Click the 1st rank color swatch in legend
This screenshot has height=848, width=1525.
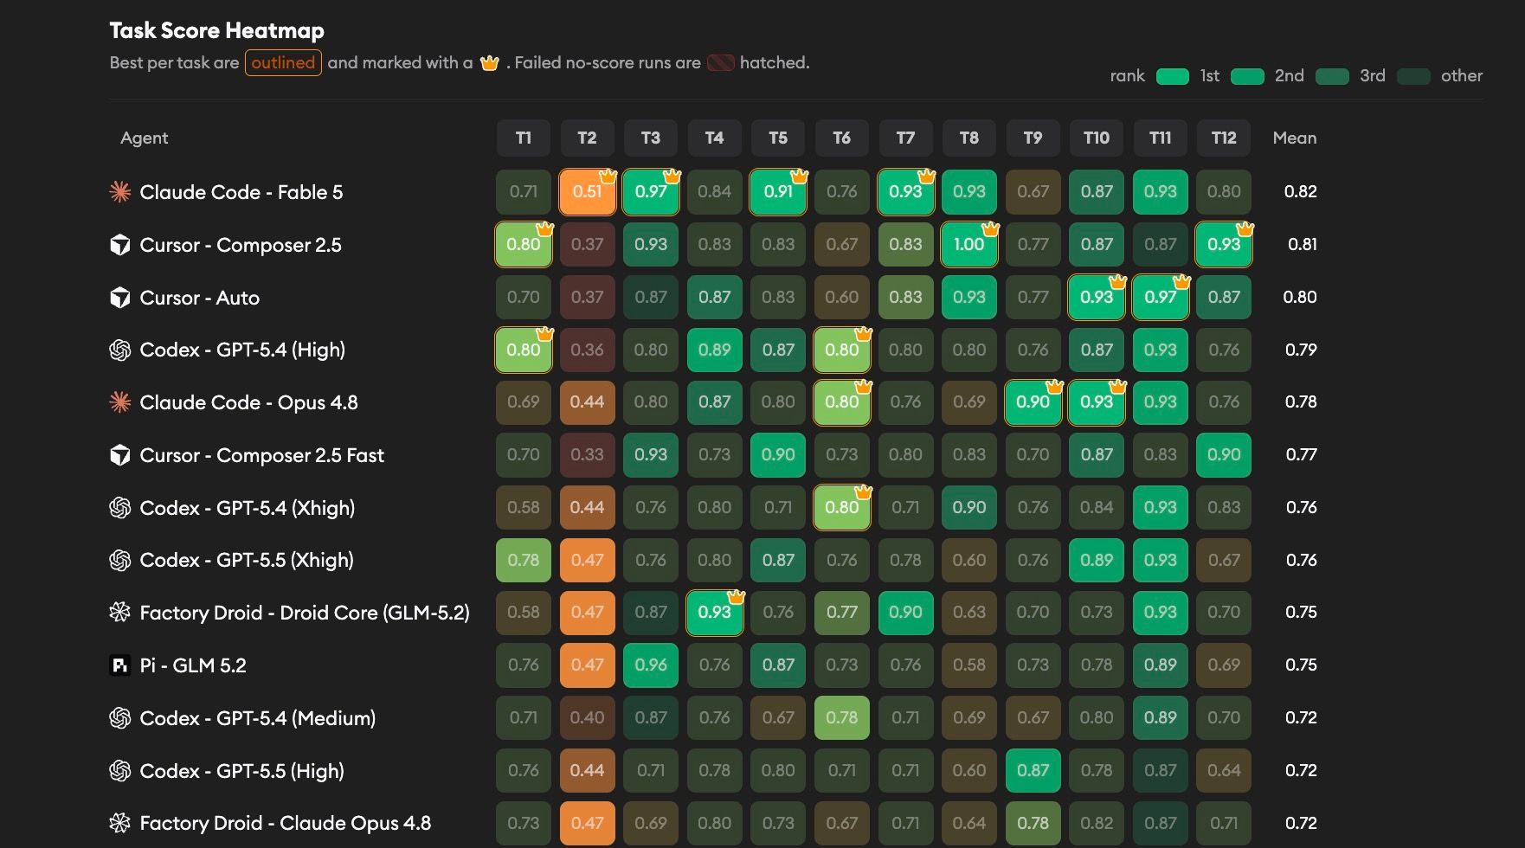point(1173,76)
